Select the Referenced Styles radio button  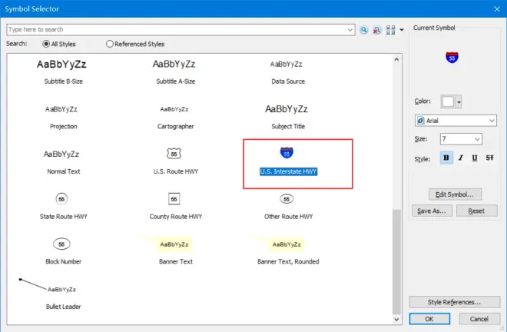[x=110, y=44]
